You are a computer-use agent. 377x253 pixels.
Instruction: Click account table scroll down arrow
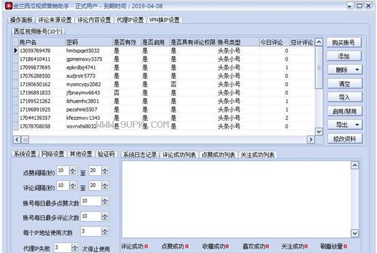318,131
